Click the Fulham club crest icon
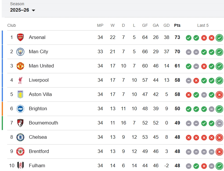The height and width of the screenshot is (171, 224). (20, 165)
